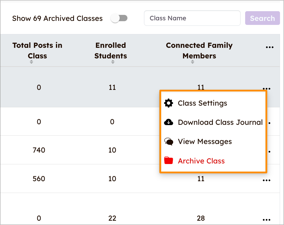
Task: Click the cloud download icon for Class Journal
Action: 169,122
